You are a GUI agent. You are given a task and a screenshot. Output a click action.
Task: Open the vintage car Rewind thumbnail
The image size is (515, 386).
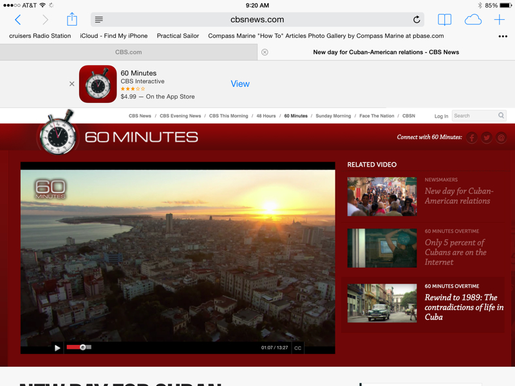382,303
